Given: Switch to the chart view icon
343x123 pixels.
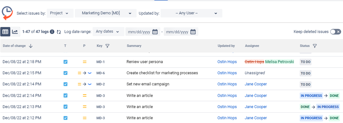Looking at the screenshot, I should coord(15,32).
